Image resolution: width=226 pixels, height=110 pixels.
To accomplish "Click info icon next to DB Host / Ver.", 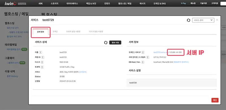I will (143, 62).
